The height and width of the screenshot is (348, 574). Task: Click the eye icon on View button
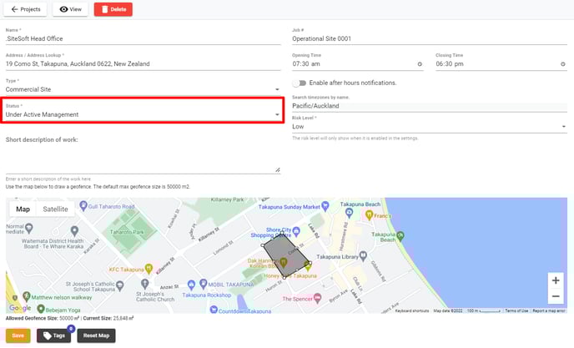[63, 9]
